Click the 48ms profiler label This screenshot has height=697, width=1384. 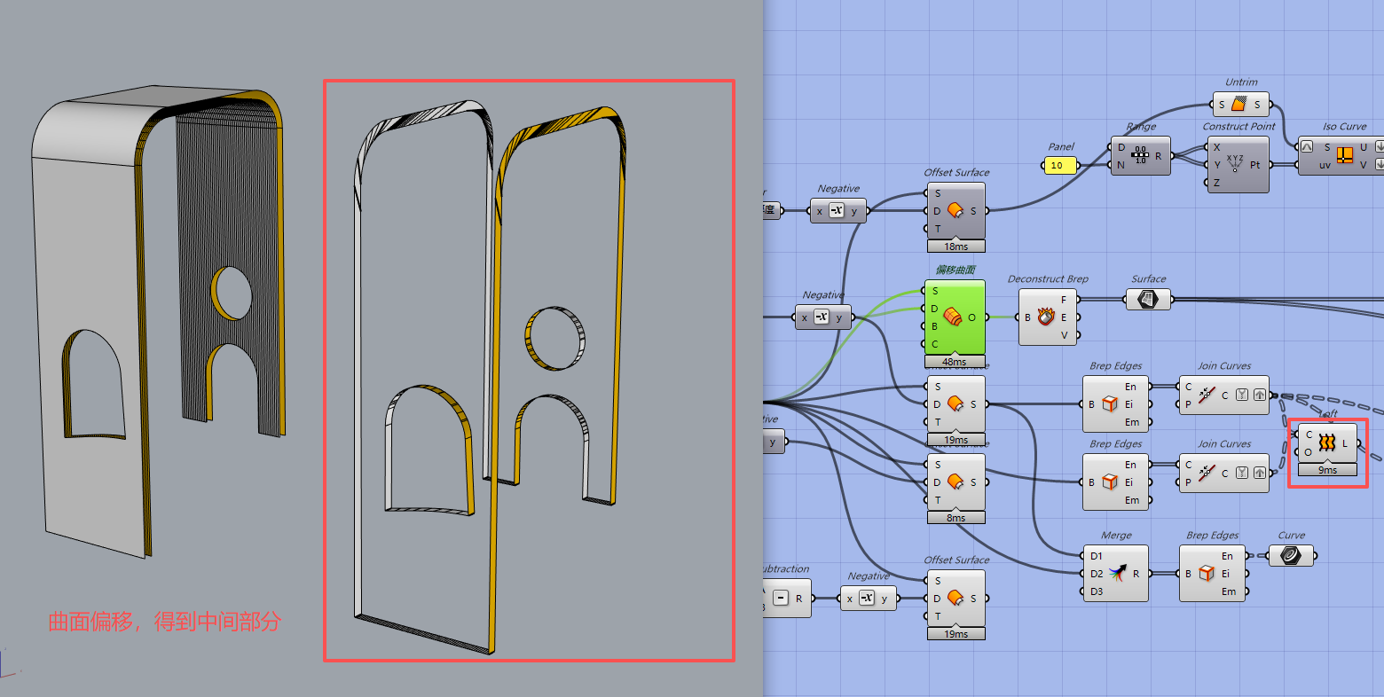pyautogui.click(x=955, y=362)
